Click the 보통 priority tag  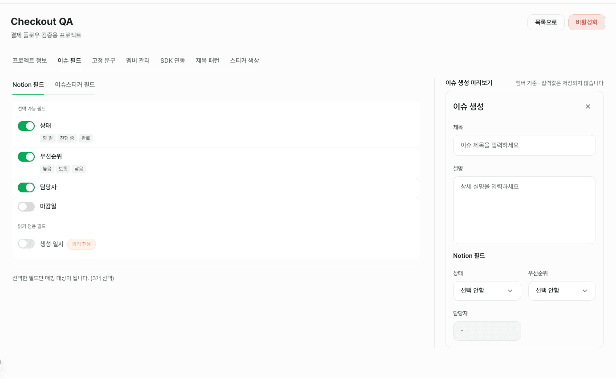[63, 169]
